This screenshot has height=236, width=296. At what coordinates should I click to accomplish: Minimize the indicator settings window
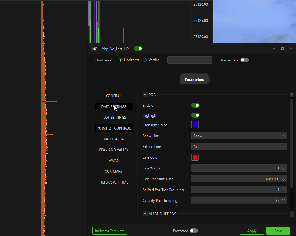[274, 49]
